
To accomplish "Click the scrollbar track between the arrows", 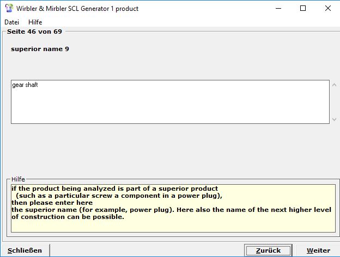I will 334,102.
